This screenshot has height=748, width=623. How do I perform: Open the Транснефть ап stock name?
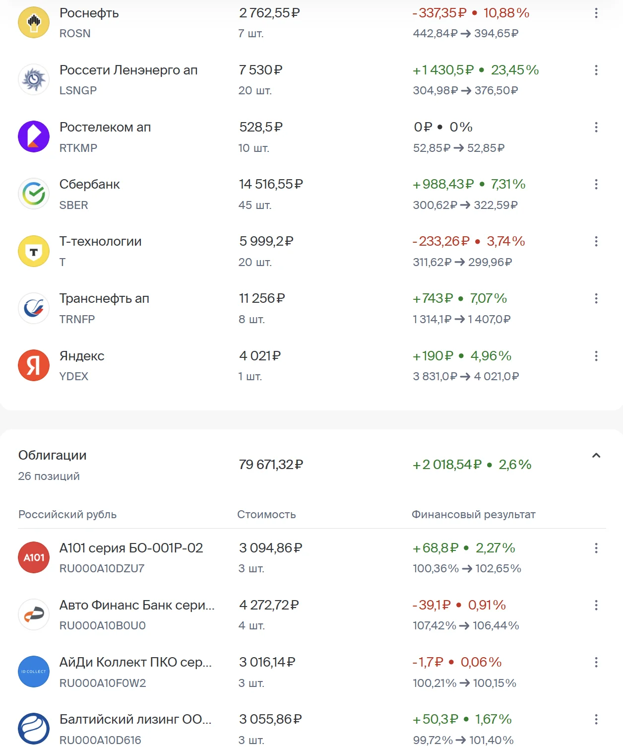104,298
